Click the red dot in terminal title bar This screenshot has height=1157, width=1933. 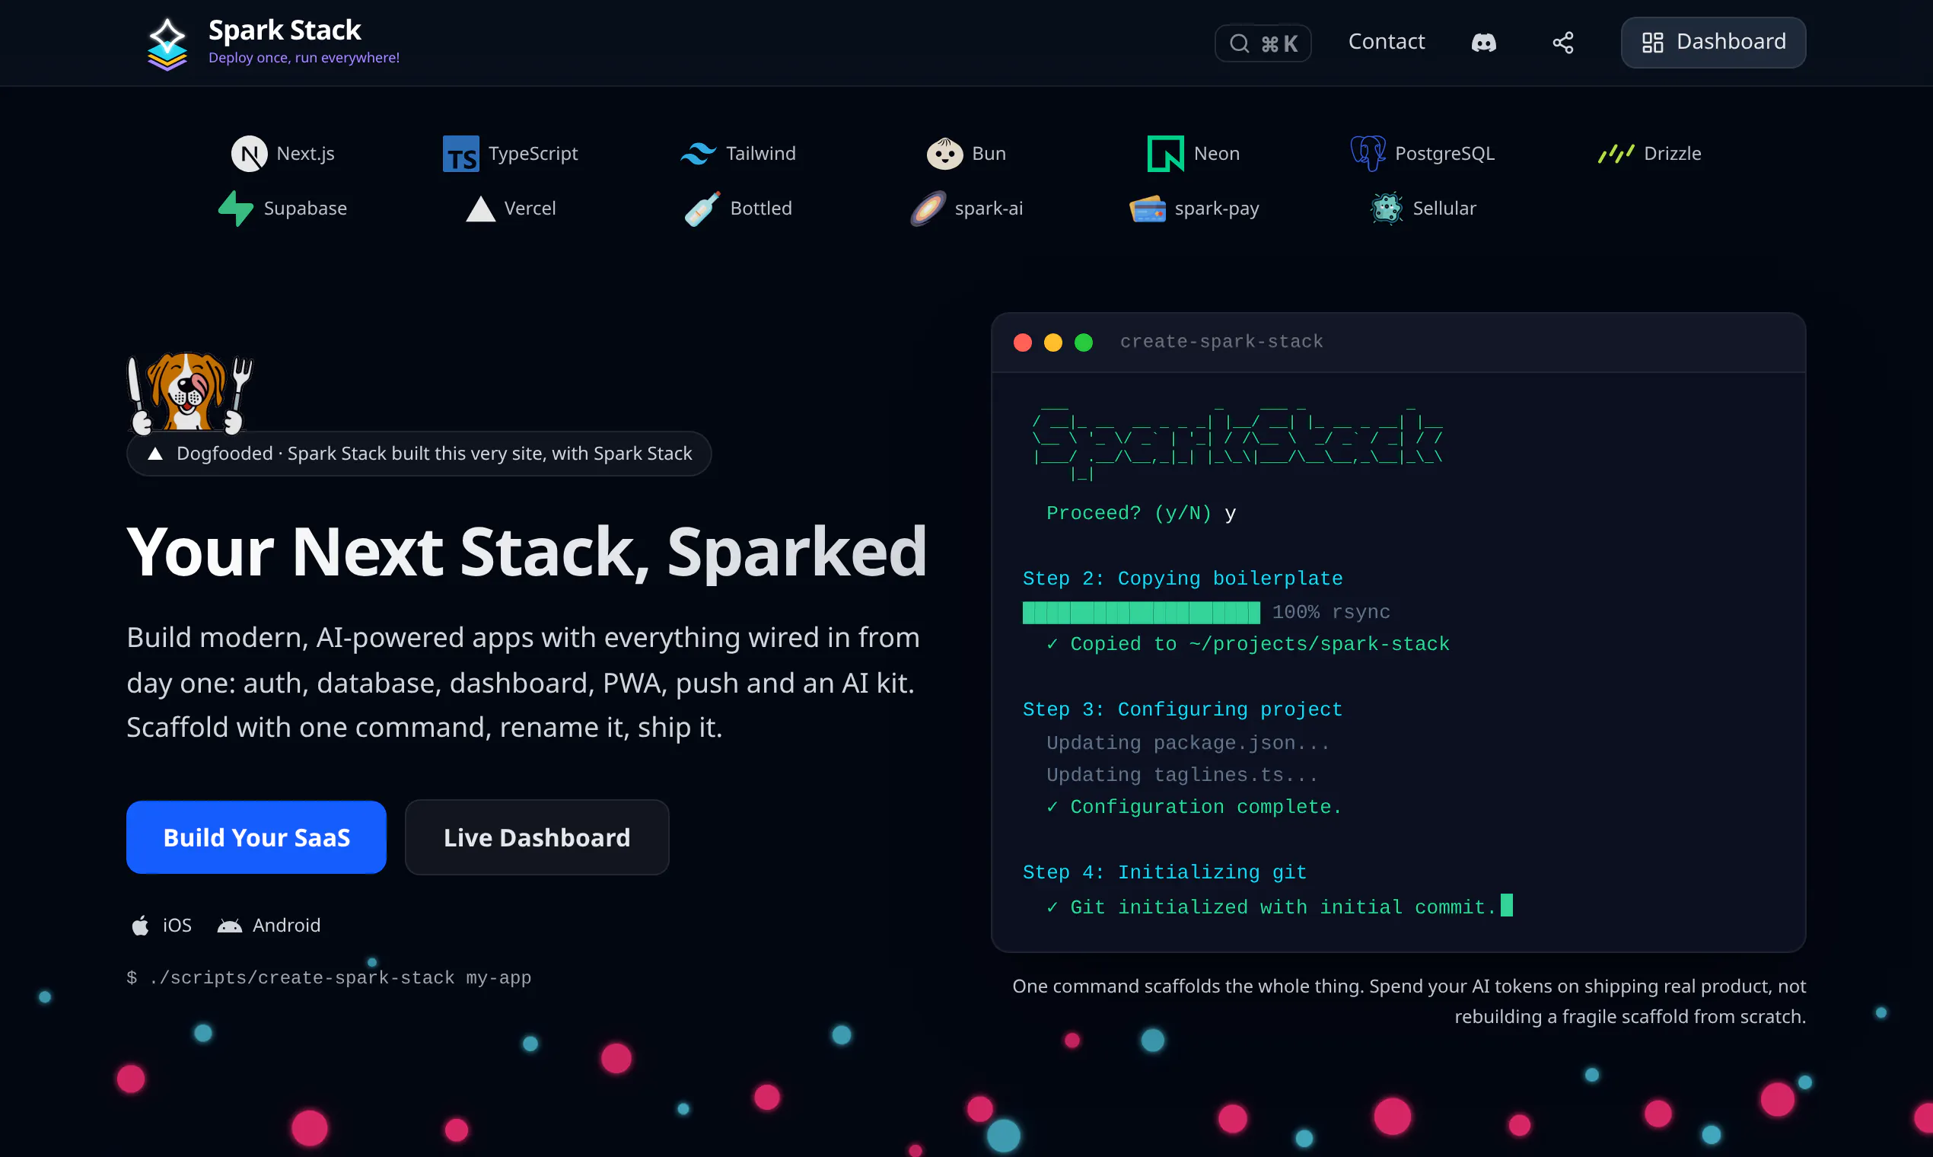(1023, 343)
